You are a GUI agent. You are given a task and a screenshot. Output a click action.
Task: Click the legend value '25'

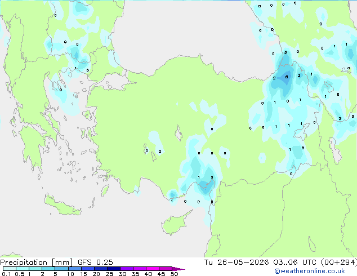pos(109,274)
